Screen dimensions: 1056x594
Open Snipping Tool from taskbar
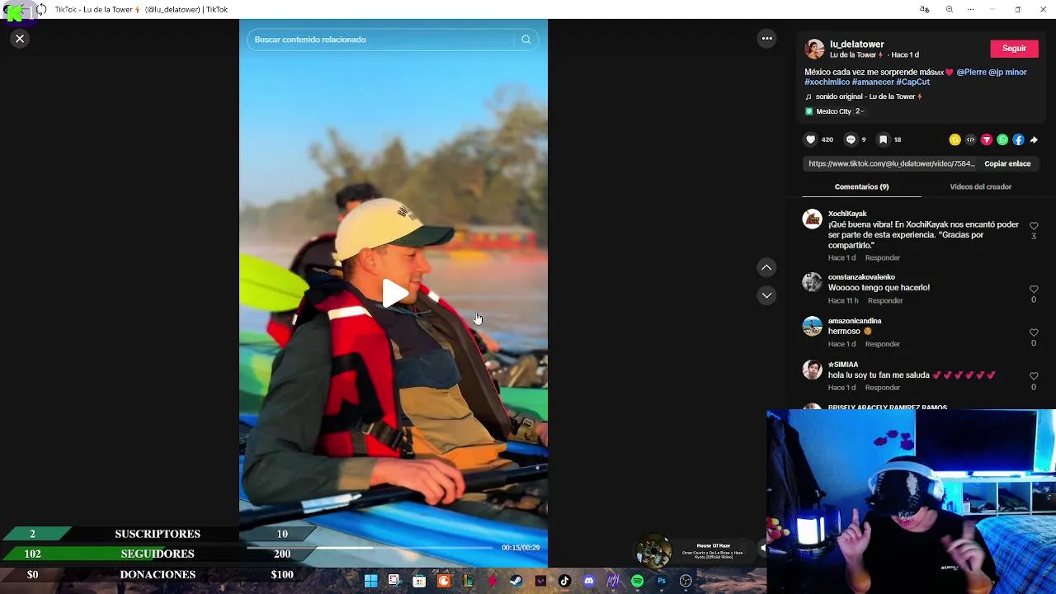point(394,581)
